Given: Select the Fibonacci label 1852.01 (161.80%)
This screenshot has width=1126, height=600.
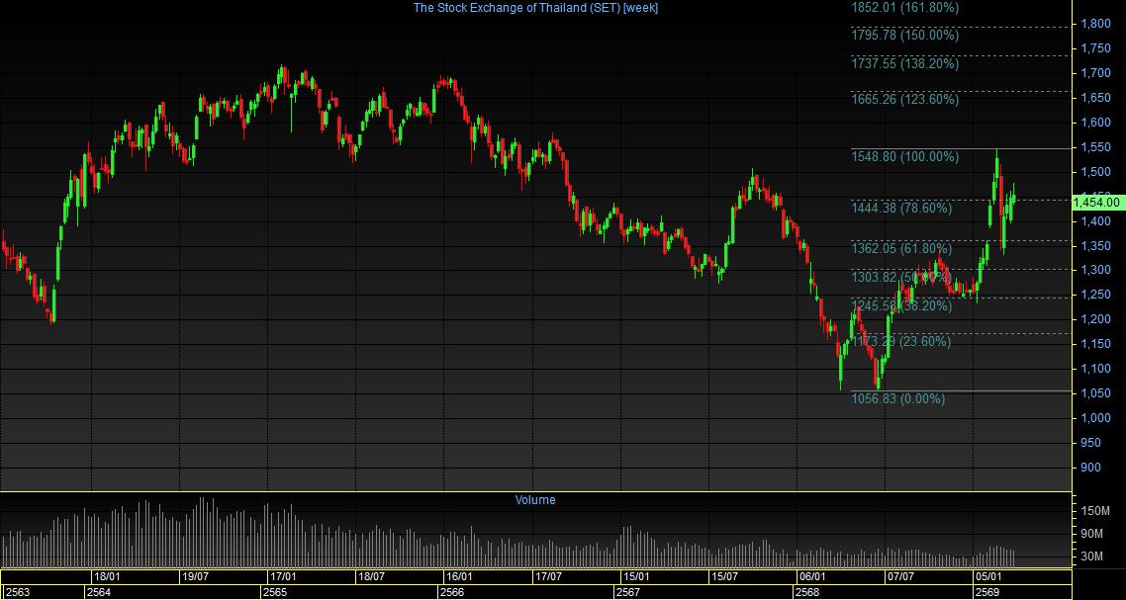Looking at the screenshot, I should pos(904,7).
